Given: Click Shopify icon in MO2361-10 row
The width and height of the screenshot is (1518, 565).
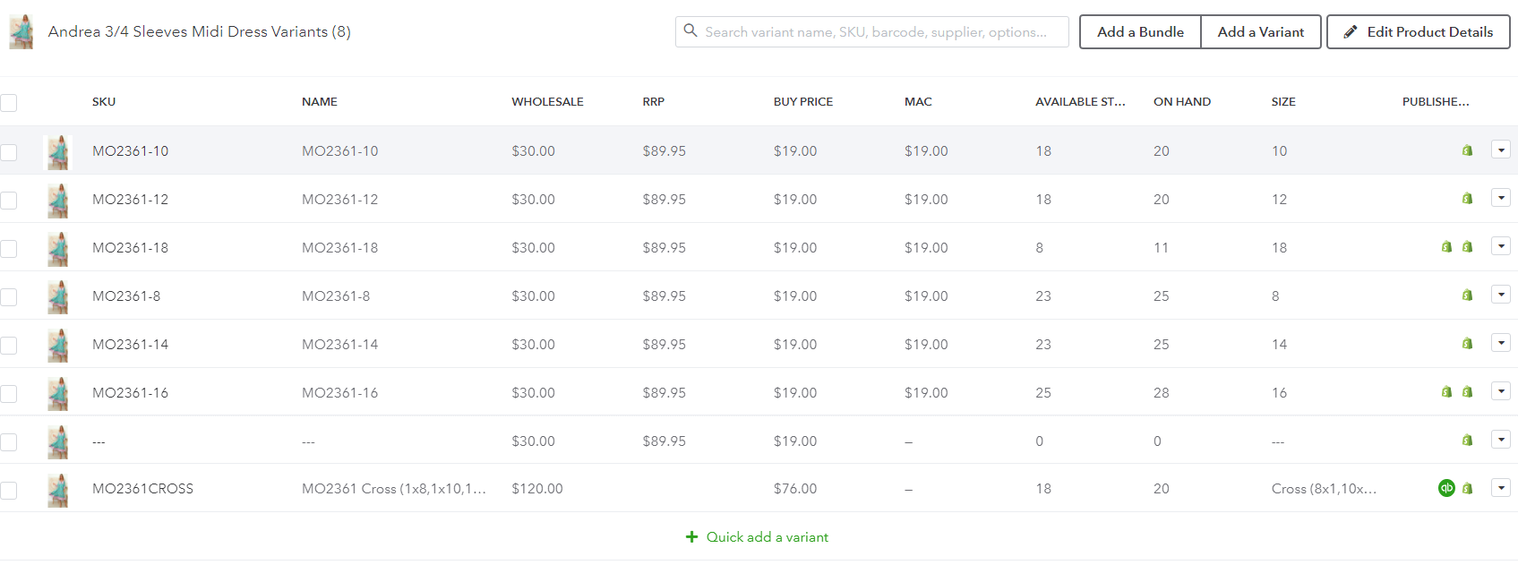Looking at the screenshot, I should tap(1467, 150).
